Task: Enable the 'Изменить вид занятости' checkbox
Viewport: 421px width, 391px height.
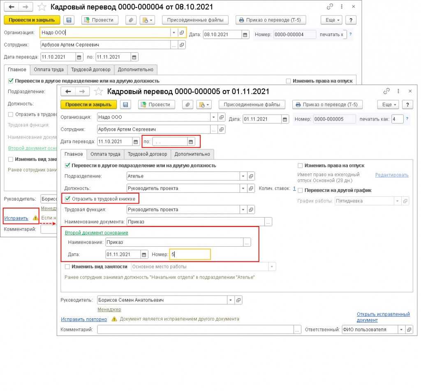Action: (x=68, y=266)
